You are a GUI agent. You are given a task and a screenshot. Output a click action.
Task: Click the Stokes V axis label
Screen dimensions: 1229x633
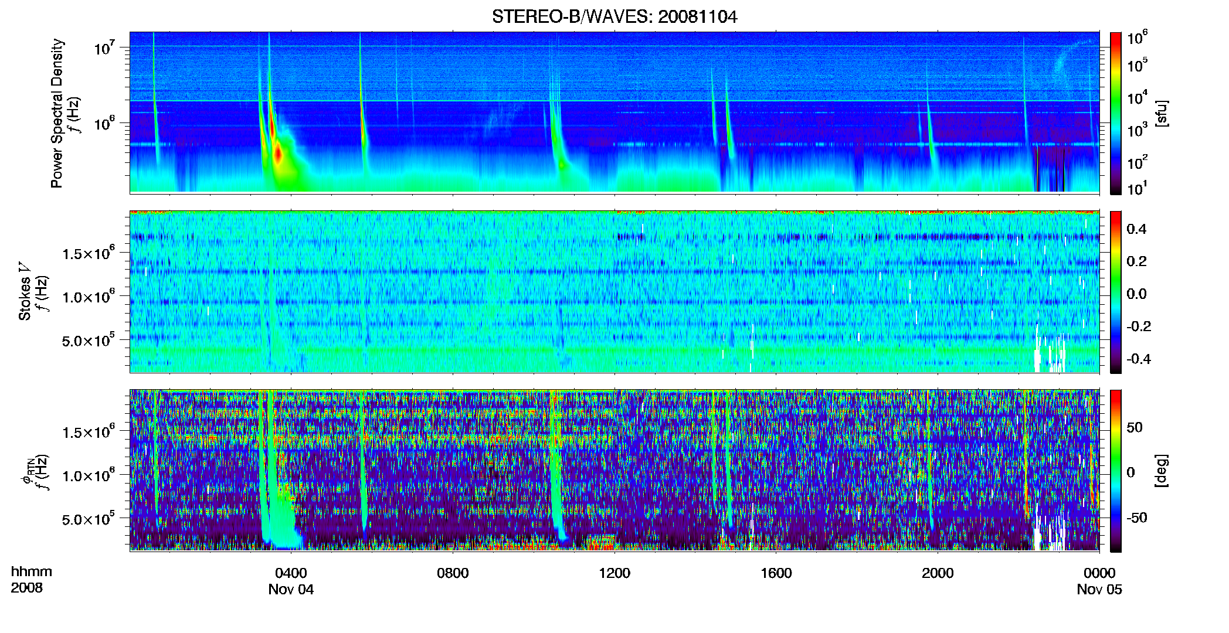pos(25,291)
